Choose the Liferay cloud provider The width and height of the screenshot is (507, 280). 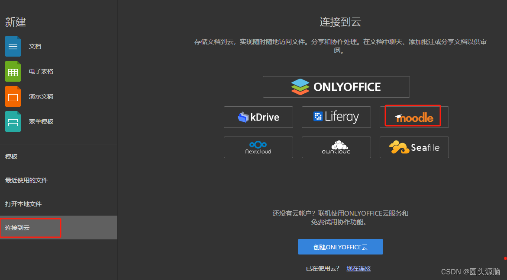pos(336,117)
